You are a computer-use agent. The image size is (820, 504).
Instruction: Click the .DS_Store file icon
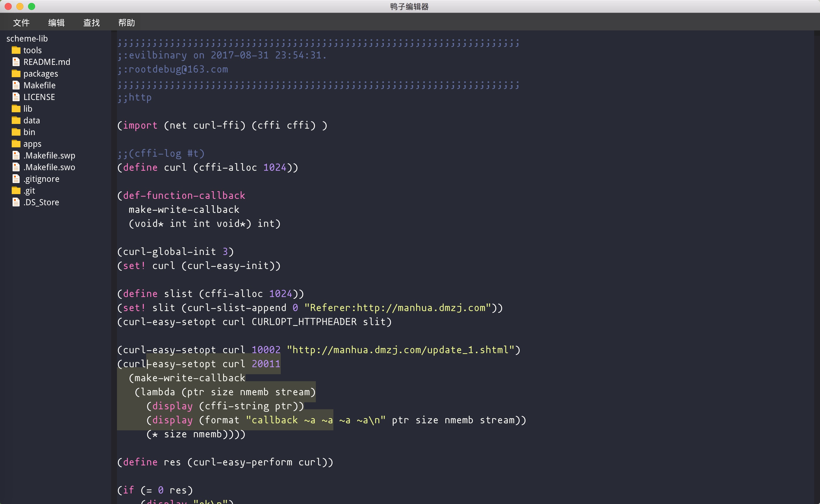tap(16, 202)
